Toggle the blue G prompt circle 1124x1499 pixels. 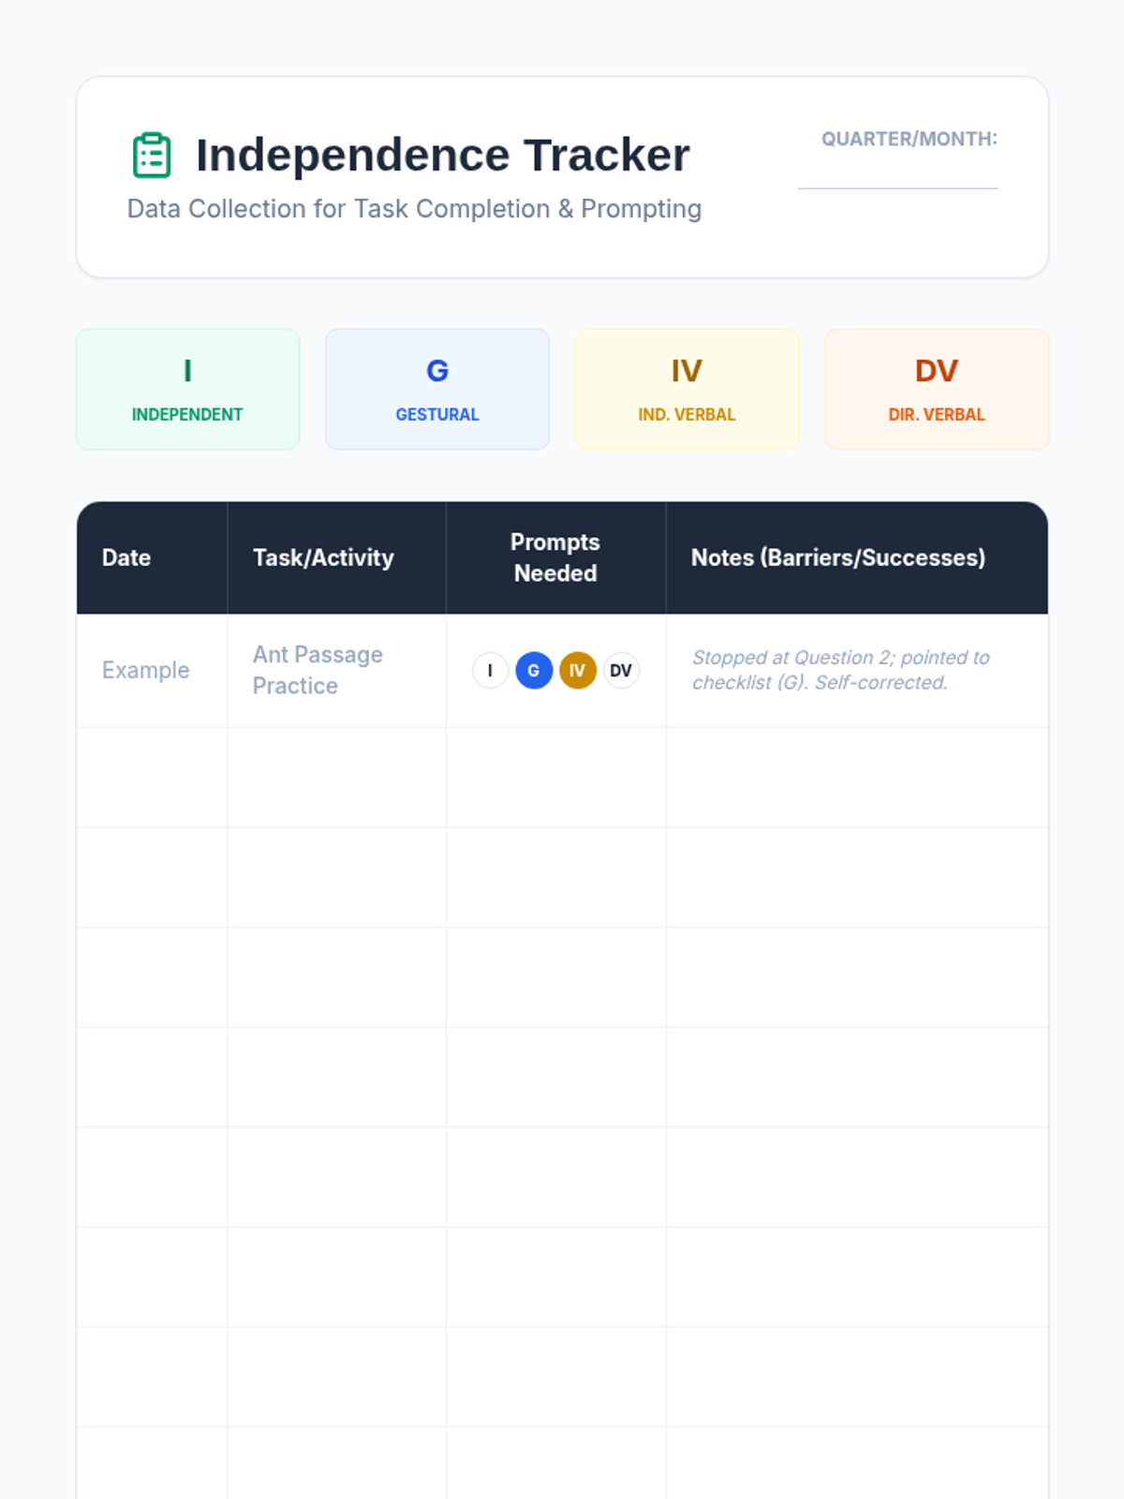[x=534, y=671]
